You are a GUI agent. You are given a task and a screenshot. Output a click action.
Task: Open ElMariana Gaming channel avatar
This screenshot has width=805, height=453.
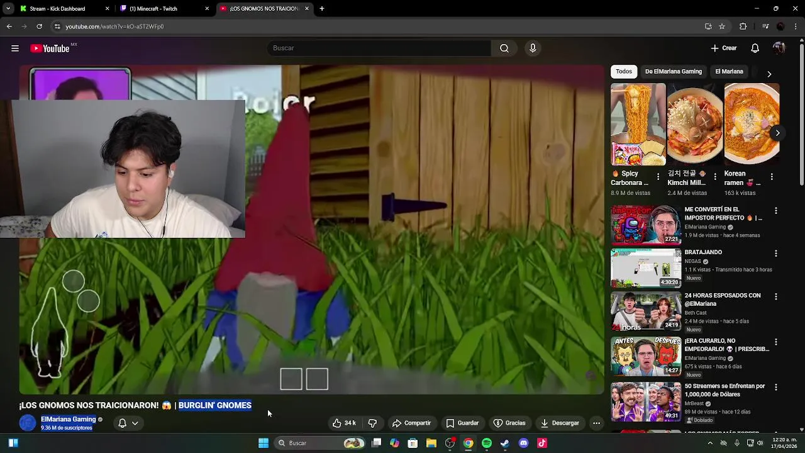pos(28,423)
